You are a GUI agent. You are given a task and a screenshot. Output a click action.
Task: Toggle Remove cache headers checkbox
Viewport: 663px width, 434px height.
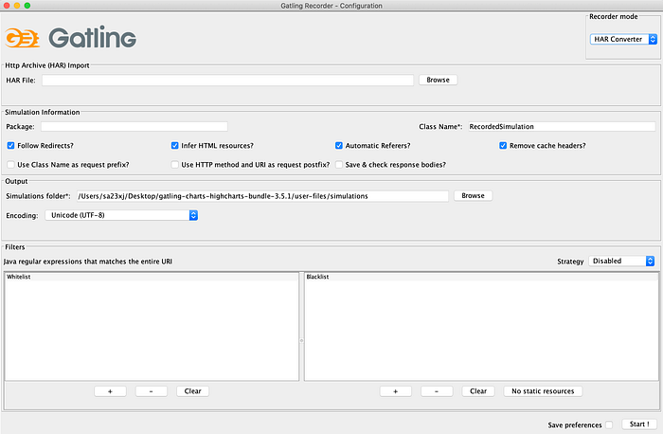503,146
